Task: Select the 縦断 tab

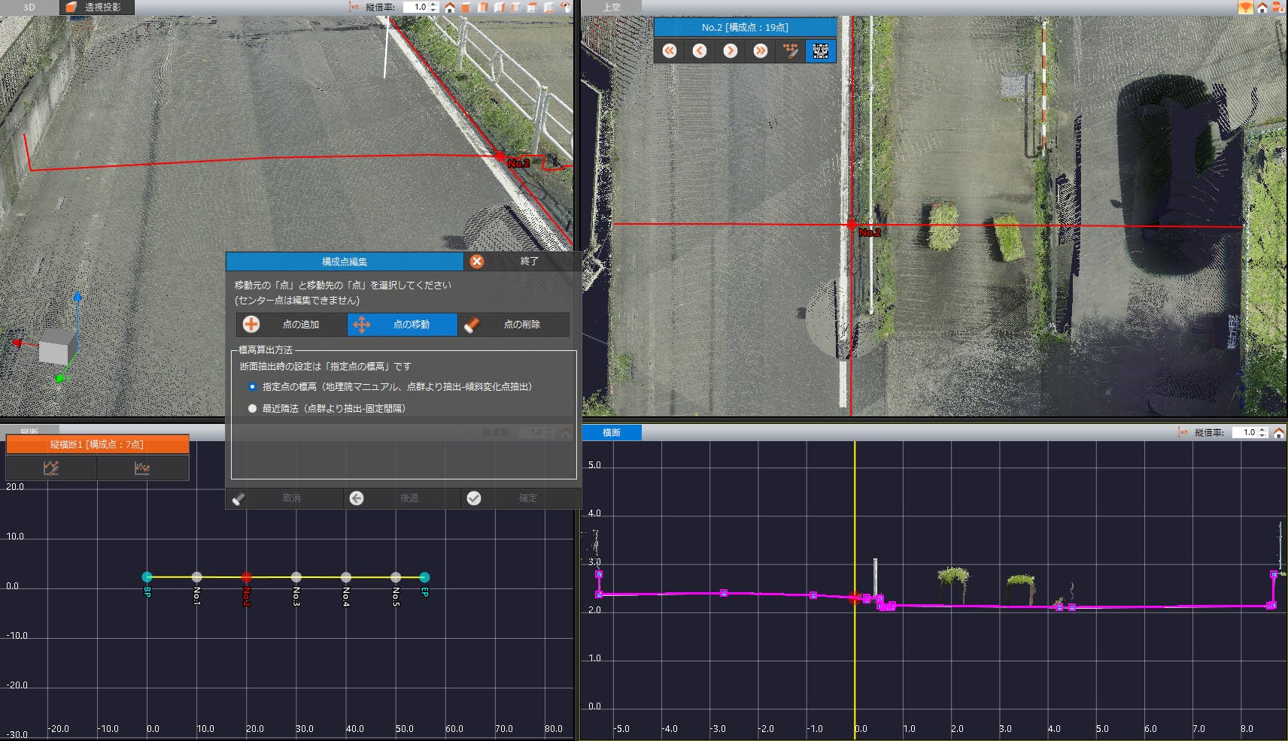Action: 29,431
